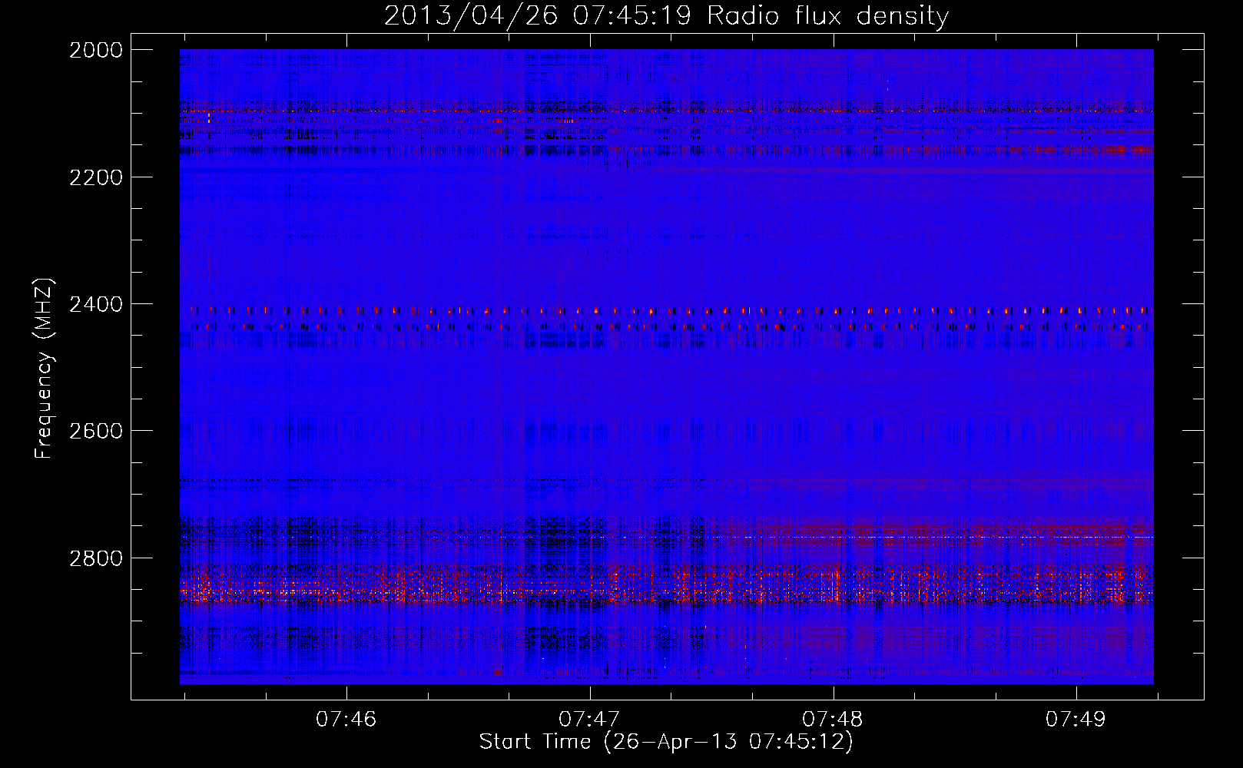1243x768 pixels.
Task: Click the 07:48 time axis label
Action: click(833, 719)
